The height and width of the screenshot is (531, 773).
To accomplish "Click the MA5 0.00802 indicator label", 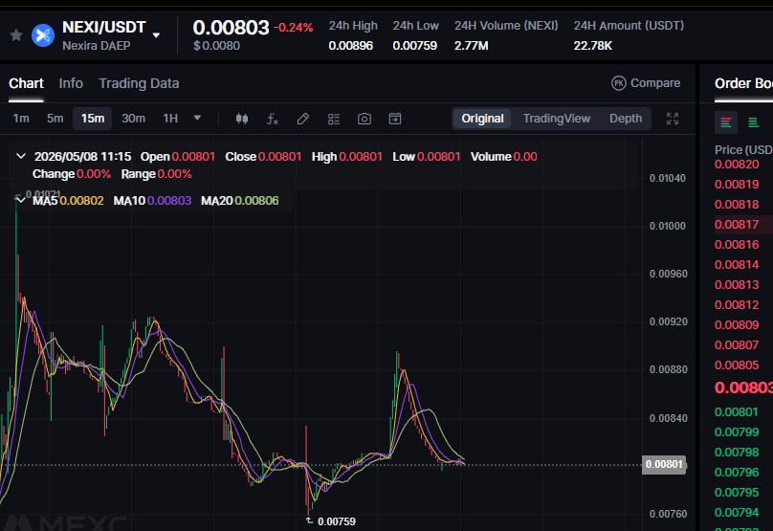I will pyautogui.click(x=68, y=201).
